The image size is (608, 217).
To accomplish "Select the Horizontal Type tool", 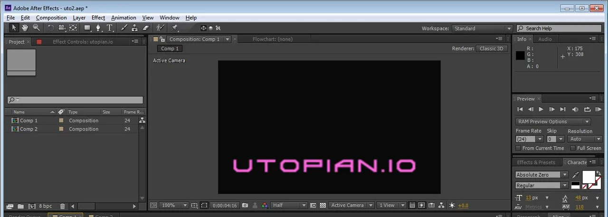I will 110,28.
